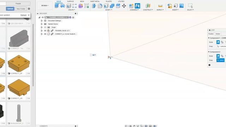Screen dimensions: 226x127
Task: Open the Create Form purple tool
Action: 81,6
